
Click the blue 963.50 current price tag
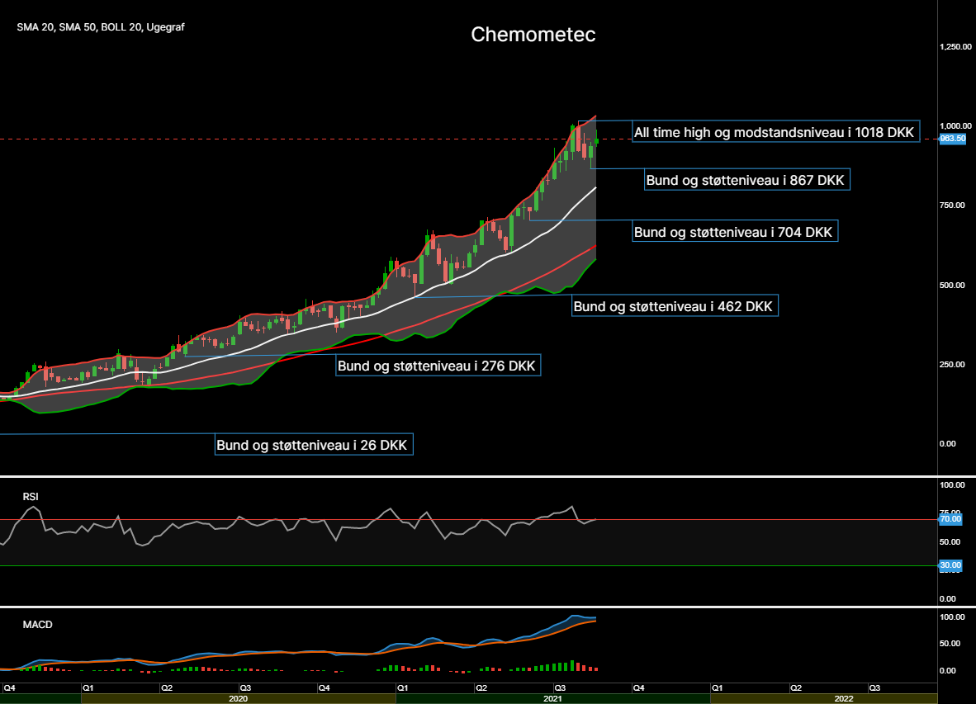(x=952, y=139)
